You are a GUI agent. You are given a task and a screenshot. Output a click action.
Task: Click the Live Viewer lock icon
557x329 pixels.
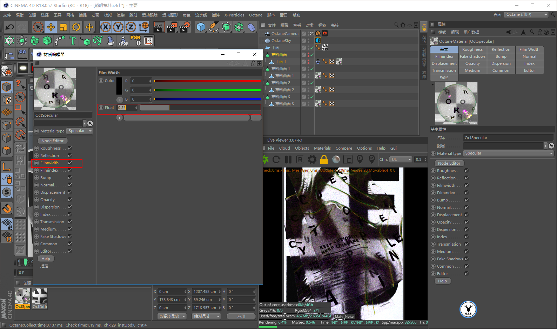pyautogui.click(x=324, y=160)
